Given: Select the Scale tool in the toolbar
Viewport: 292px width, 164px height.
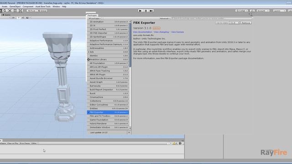Looking at the screenshot, I should click(x=10, y=11).
